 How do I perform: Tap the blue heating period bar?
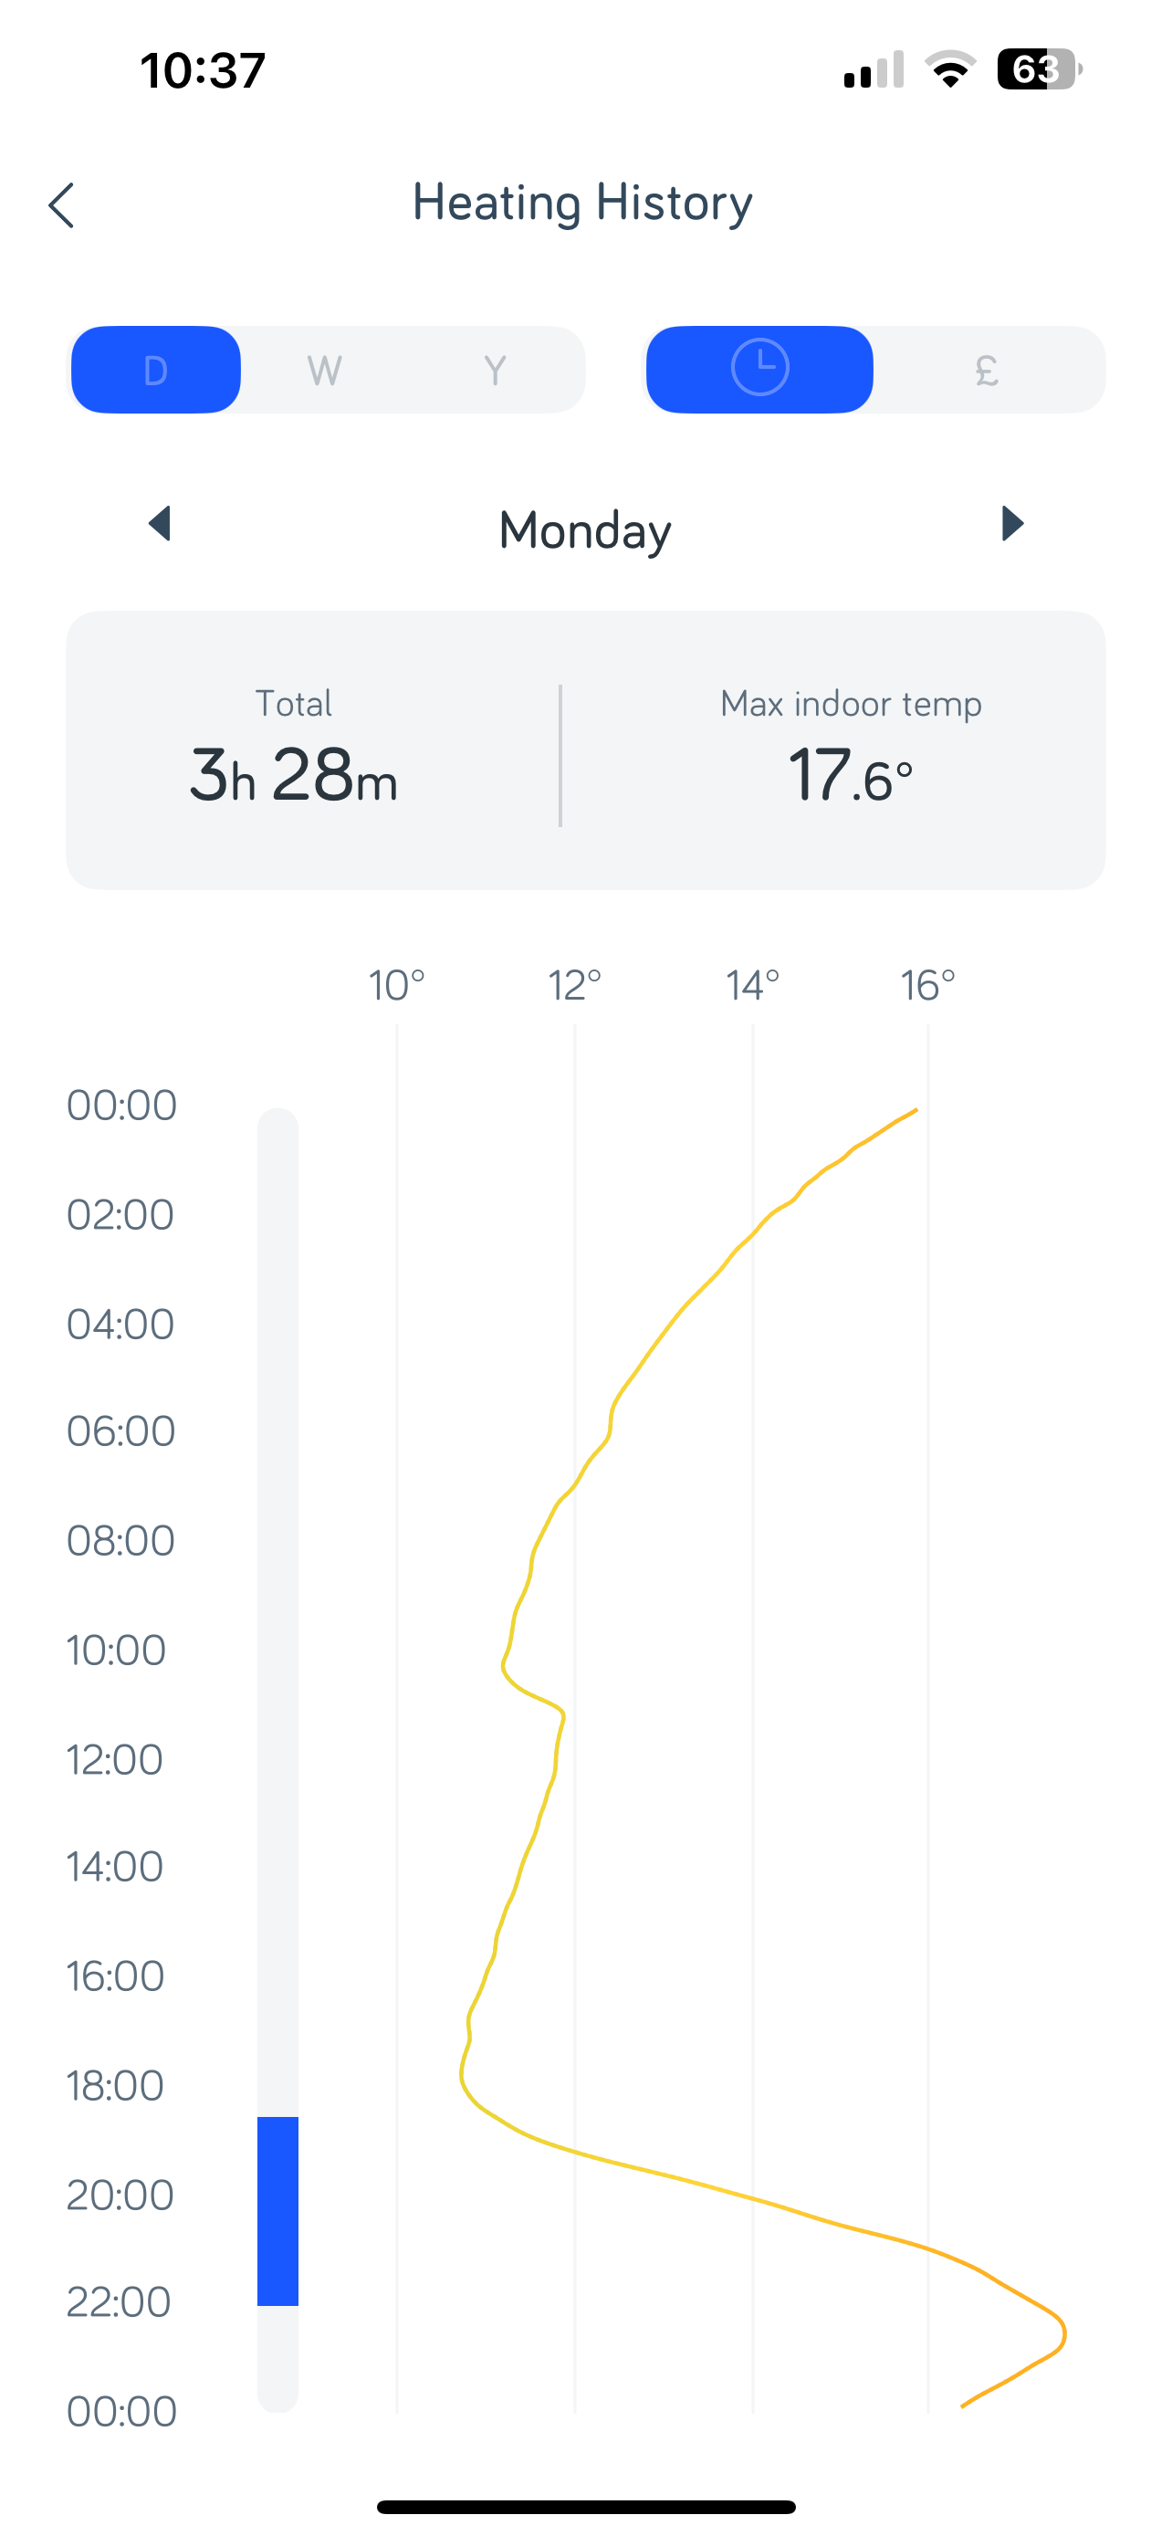click(x=277, y=2210)
